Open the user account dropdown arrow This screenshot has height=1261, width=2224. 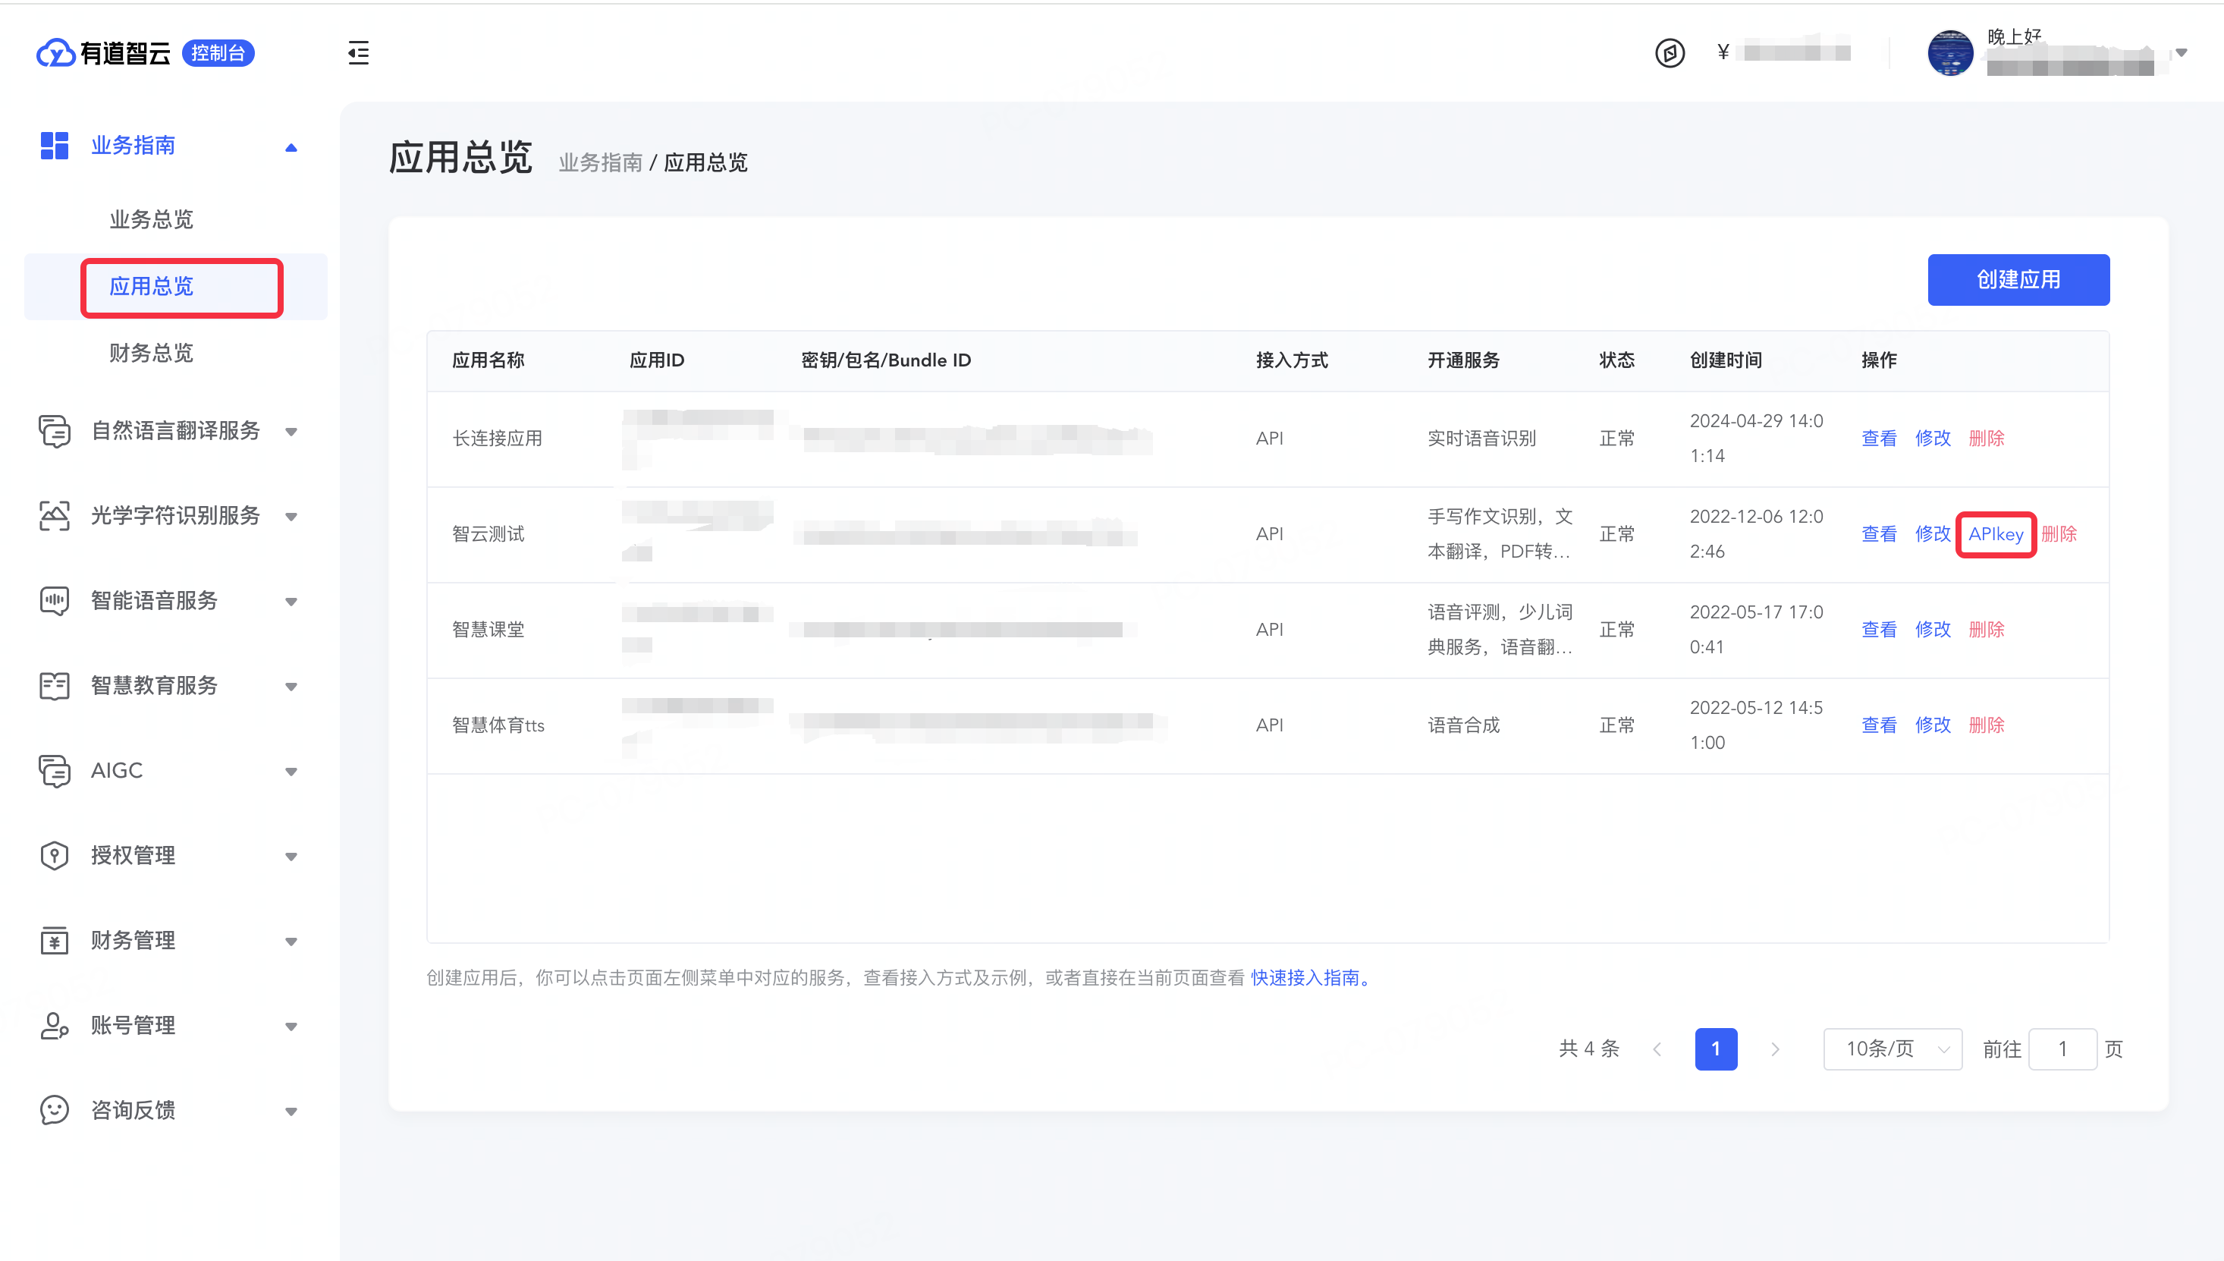[x=2182, y=53]
